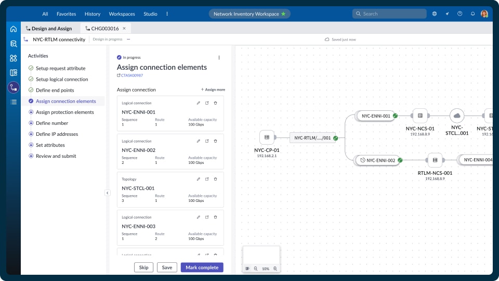This screenshot has height=281, width=499.
Task: Select Define end points activity
Action: click(55, 90)
